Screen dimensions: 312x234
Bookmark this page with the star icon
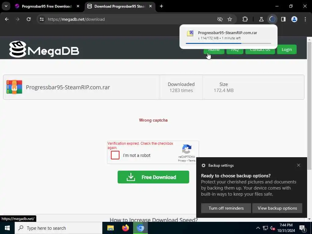click(x=230, y=19)
